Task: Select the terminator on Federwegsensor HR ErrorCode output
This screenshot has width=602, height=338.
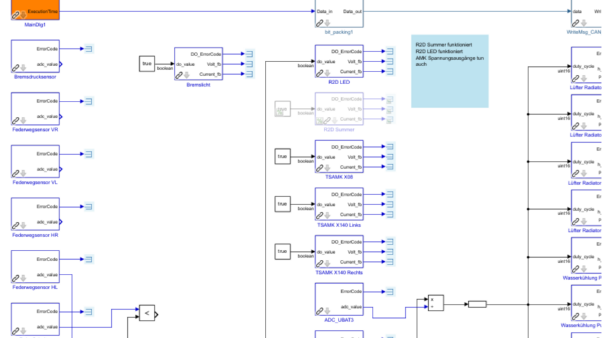Action: pyautogui.click(x=89, y=207)
